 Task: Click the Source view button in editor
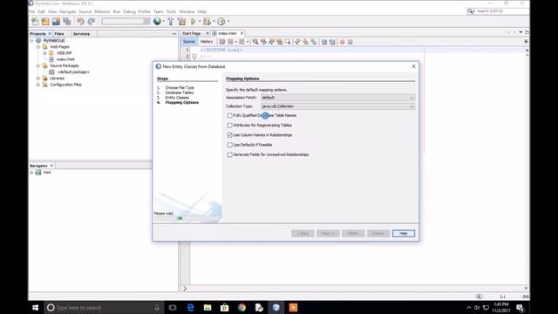(x=188, y=42)
